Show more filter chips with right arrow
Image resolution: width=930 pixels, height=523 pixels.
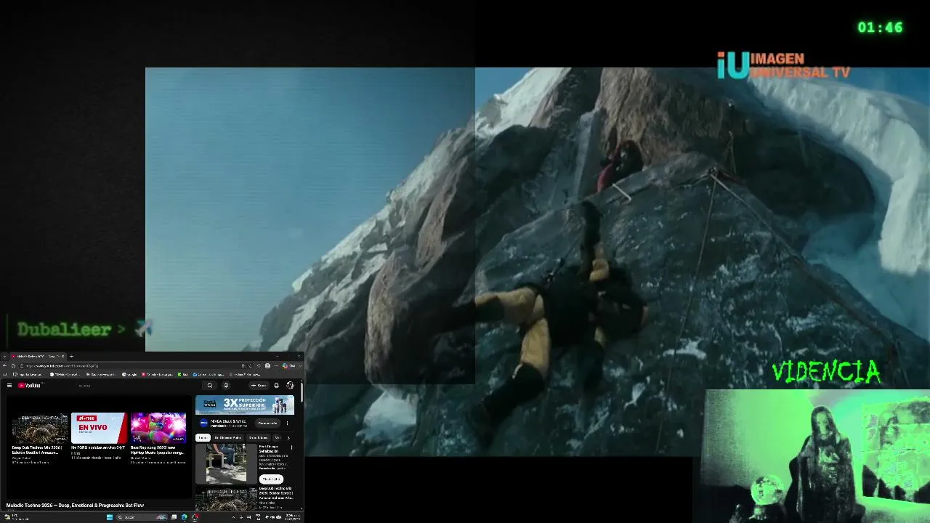coord(288,438)
